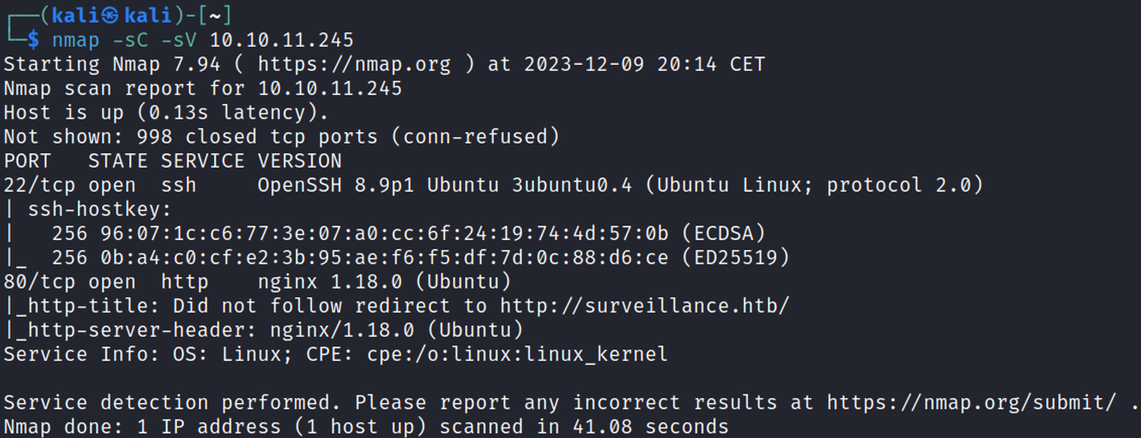Image resolution: width=1141 pixels, height=438 pixels.
Task: Follow the https://nmap.org/submit/ link
Action: tap(971, 403)
